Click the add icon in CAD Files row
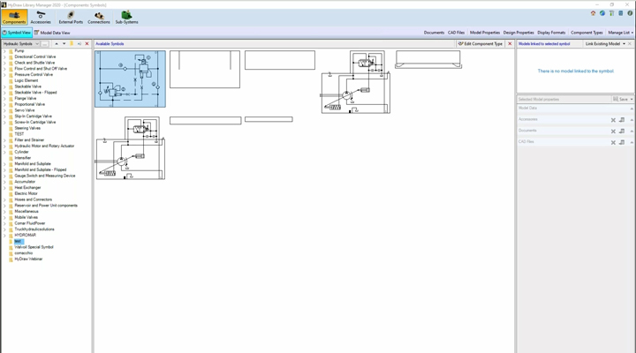 point(622,142)
